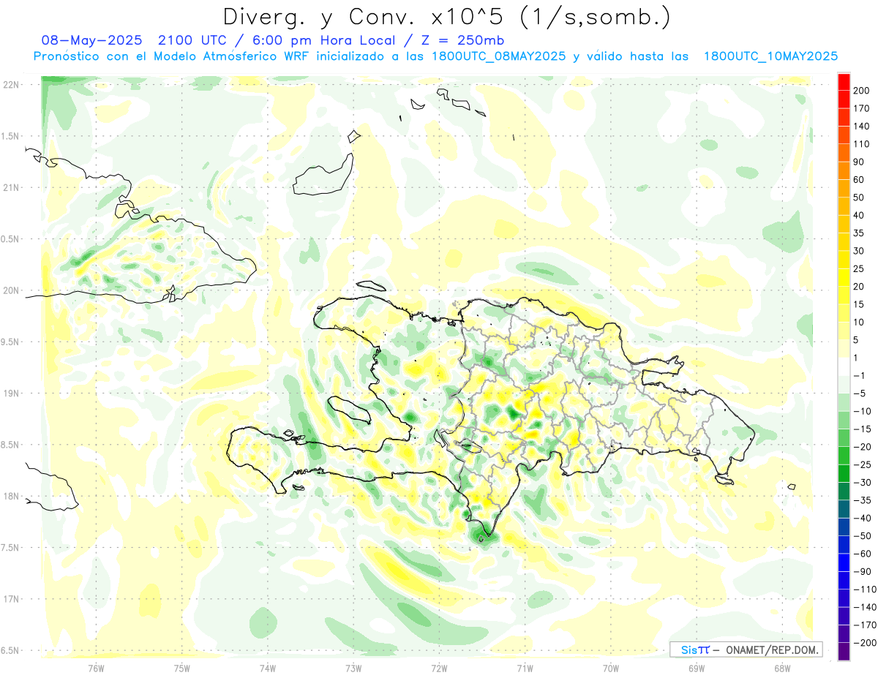Click the '22N' latitude label
878x678 pixels.
click(x=11, y=85)
